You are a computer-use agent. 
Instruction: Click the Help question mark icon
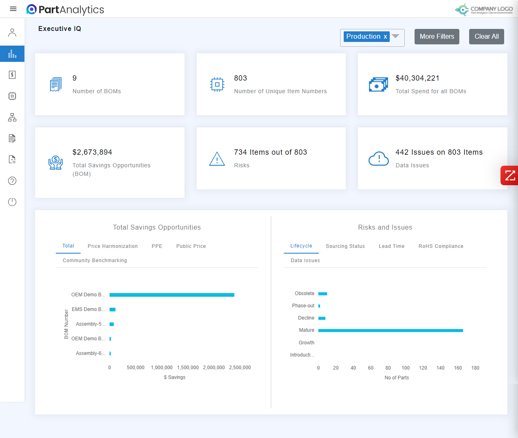point(12,180)
